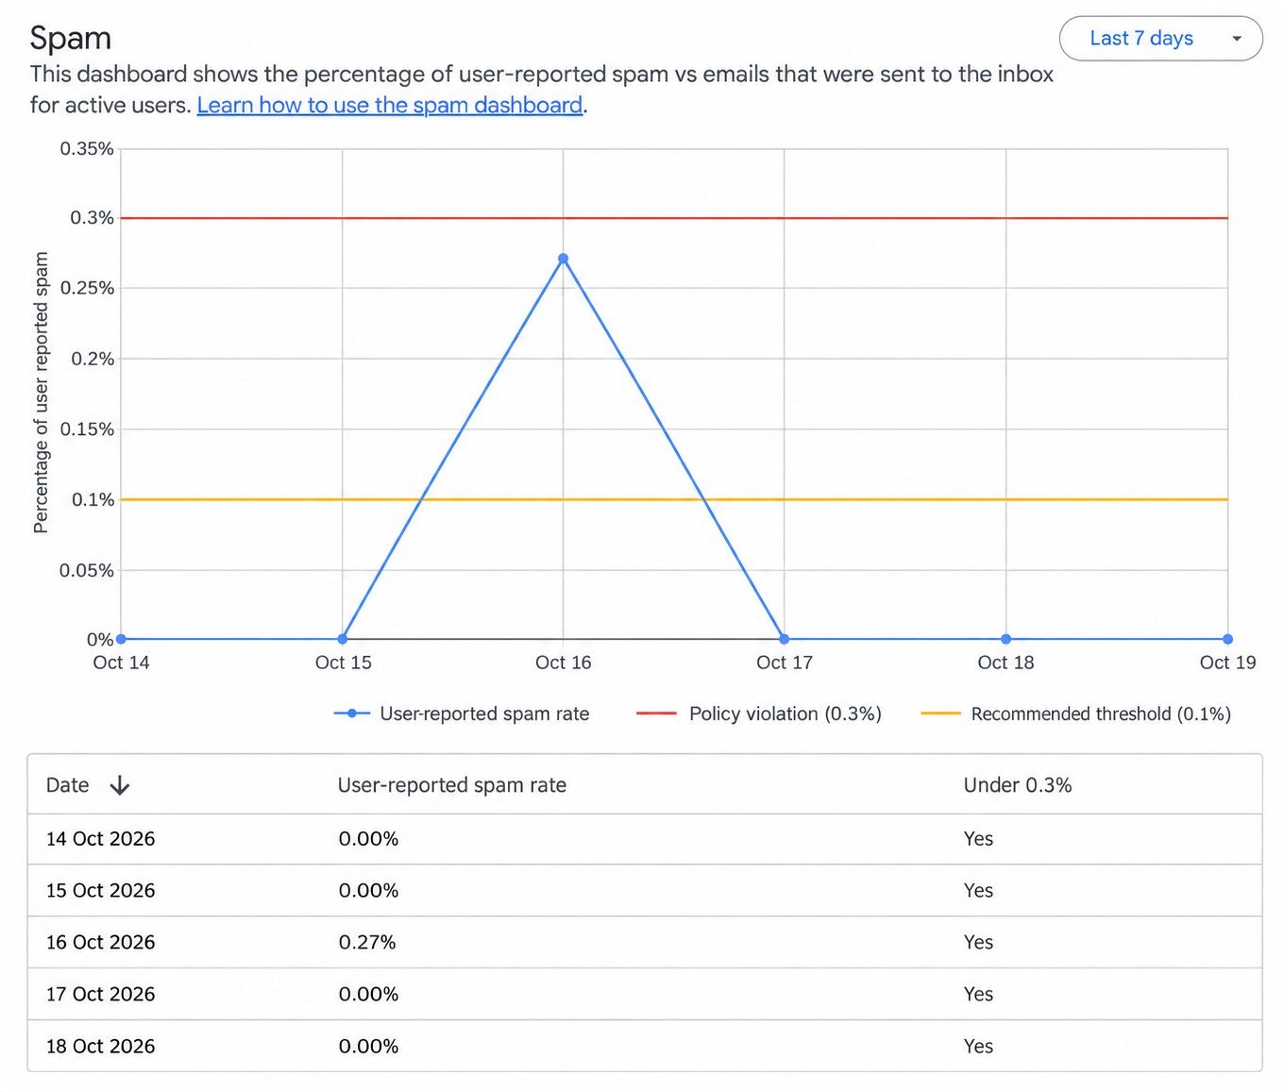Toggle Policy violation (0.3%) legend entry
This screenshot has height=1092, width=1284.
pos(759,714)
